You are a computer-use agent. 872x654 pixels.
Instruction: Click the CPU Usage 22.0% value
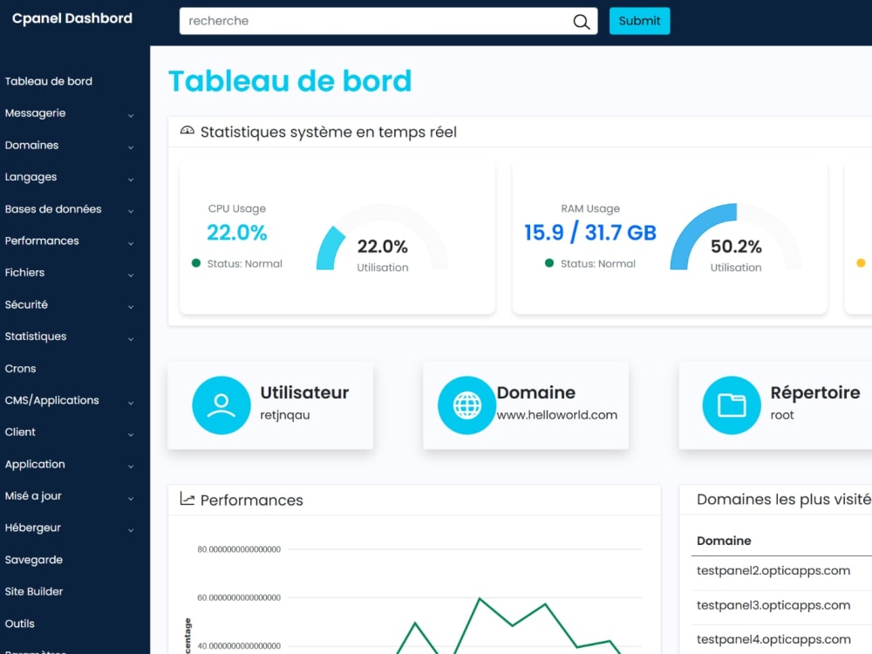(237, 233)
